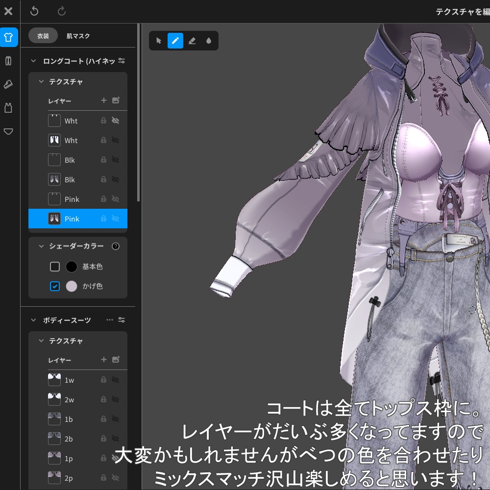Open the かげ色 color swatch
This screenshot has width=490, height=490.
pos(72,286)
